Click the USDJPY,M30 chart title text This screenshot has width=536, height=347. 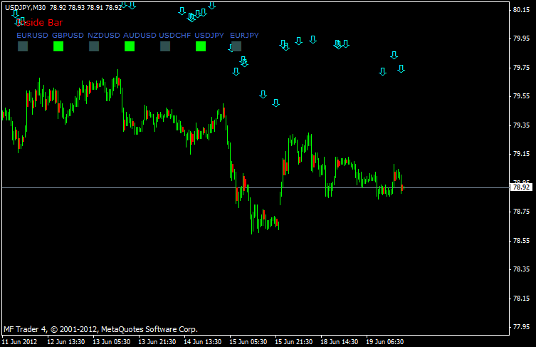pyautogui.click(x=26, y=8)
